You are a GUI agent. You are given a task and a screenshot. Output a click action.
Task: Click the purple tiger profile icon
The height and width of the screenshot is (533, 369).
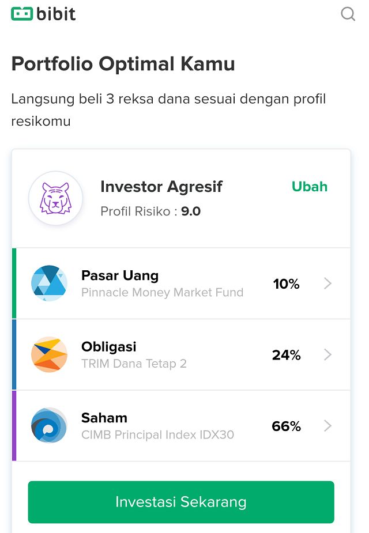pyautogui.click(x=55, y=198)
